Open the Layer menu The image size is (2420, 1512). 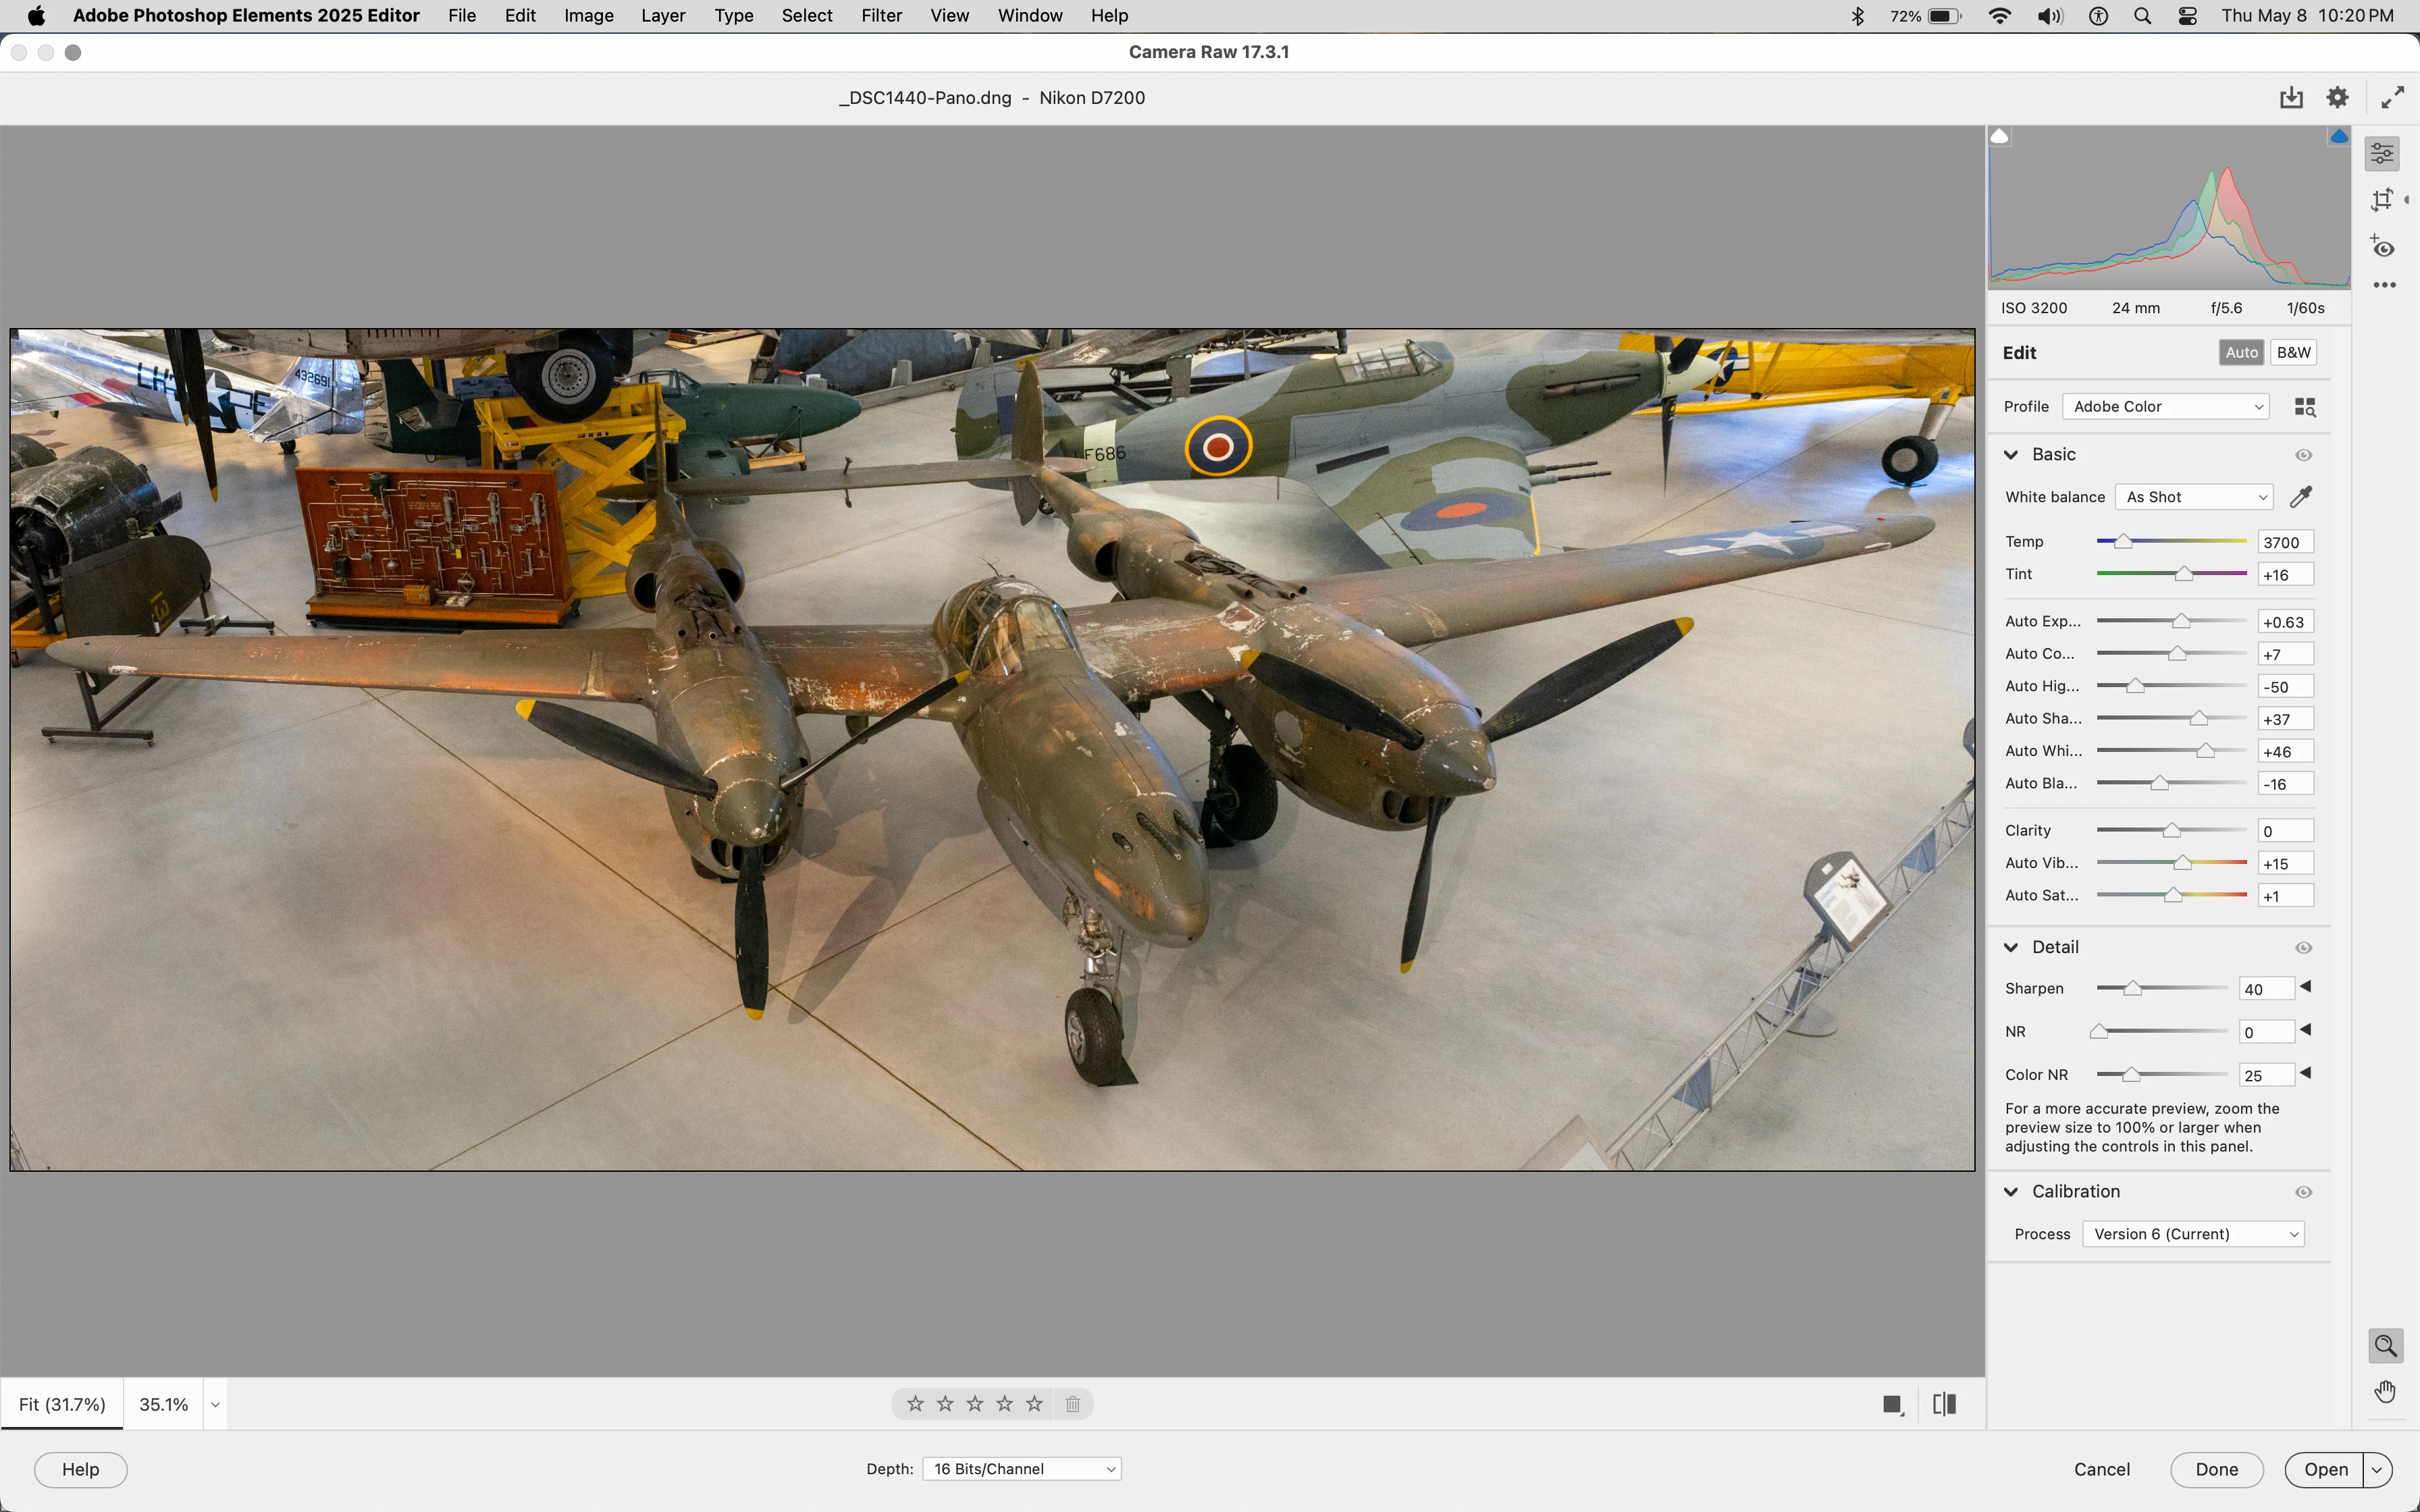pyautogui.click(x=662, y=16)
